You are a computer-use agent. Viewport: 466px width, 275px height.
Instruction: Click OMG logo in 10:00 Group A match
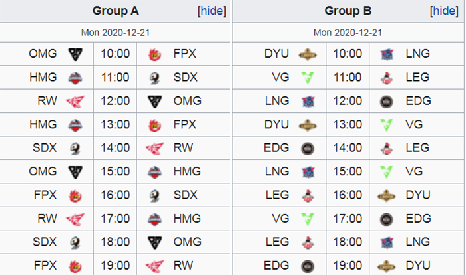click(75, 54)
